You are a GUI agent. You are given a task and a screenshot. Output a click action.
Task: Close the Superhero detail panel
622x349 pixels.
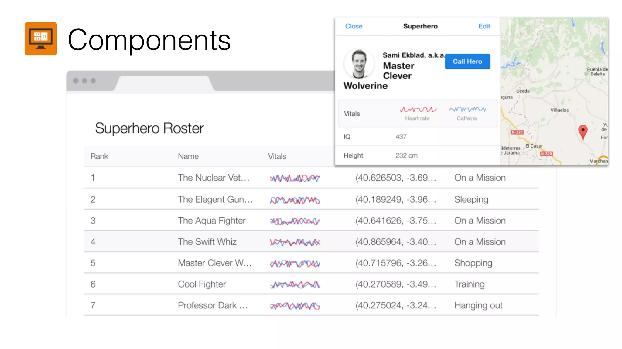[x=354, y=26]
